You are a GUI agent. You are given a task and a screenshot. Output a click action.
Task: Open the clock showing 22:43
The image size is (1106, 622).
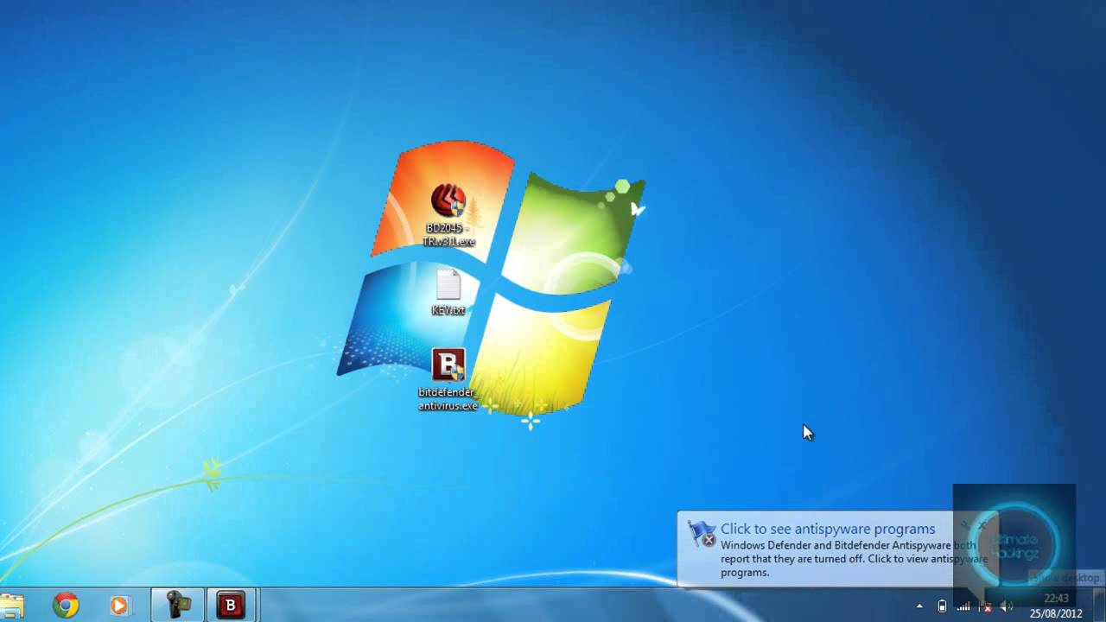pos(1056,606)
